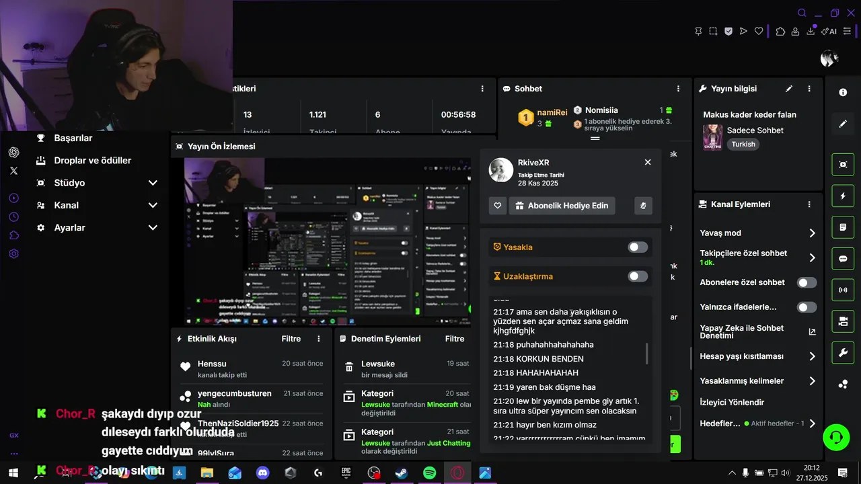Toggle the Yasakla ban switch
861x484 pixels.
tap(638, 247)
